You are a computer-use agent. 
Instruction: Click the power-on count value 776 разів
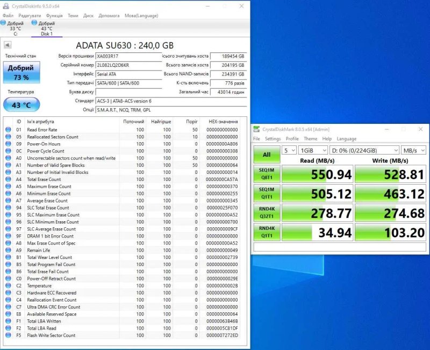pyautogui.click(x=228, y=83)
